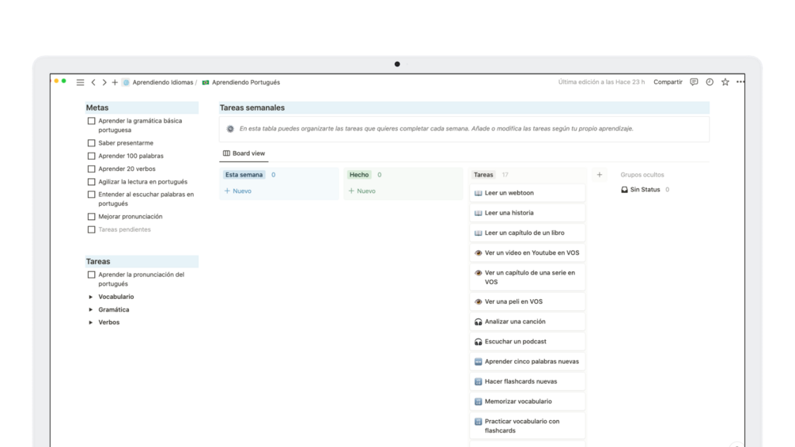Open the Escuchar un podcast card
The width and height of the screenshot is (795, 447).
click(x=528, y=342)
